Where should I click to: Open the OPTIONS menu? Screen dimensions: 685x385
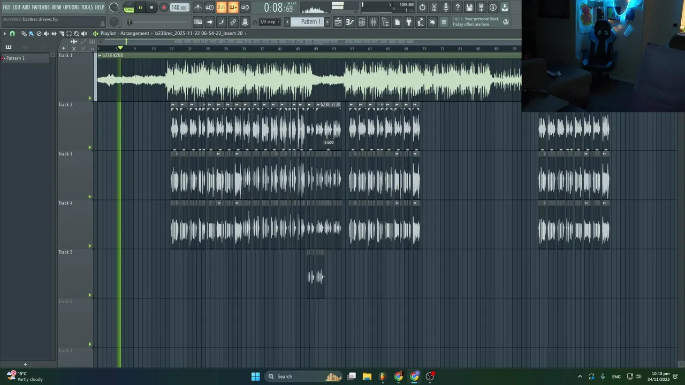click(x=71, y=7)
